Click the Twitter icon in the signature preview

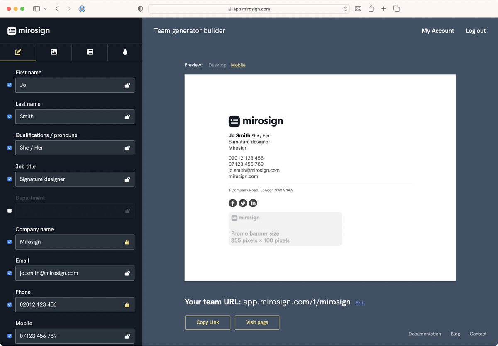(x=243, y=203)
